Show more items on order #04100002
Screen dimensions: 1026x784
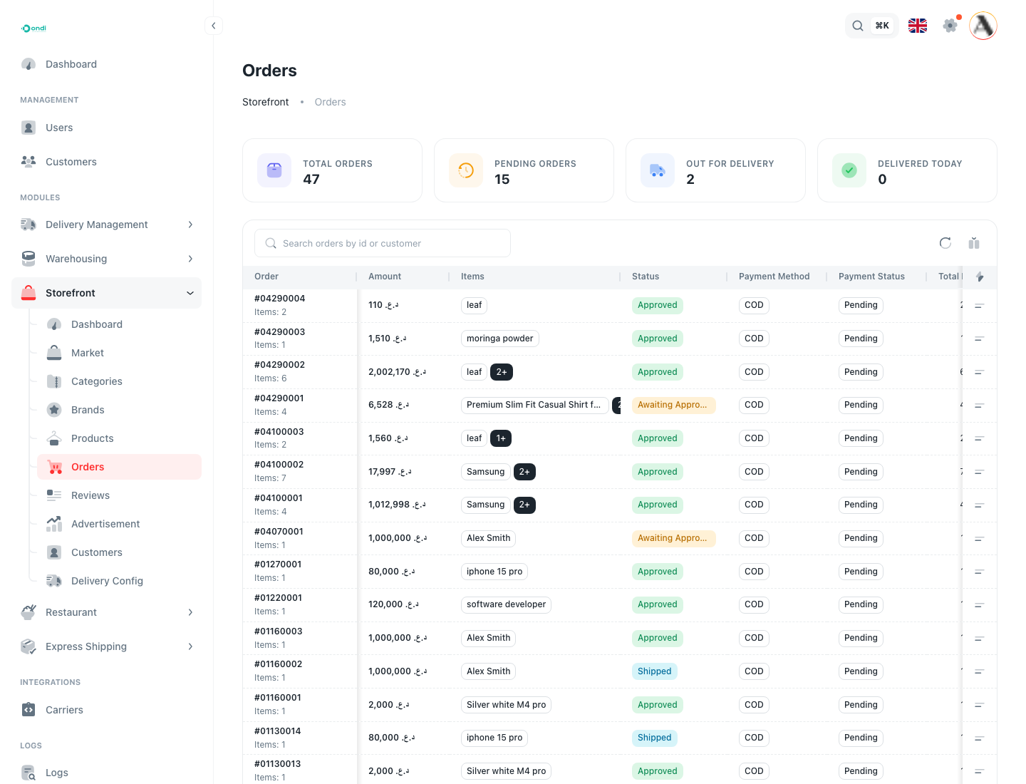[x=524, y=472]
